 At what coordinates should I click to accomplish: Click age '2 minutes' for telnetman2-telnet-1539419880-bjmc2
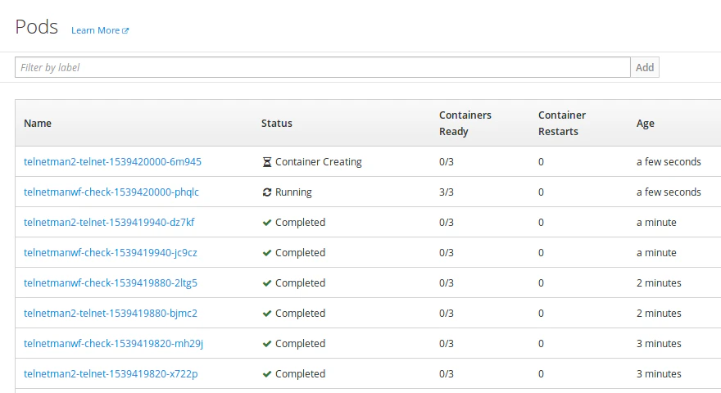pyautogui.click(x=659, y=314)
